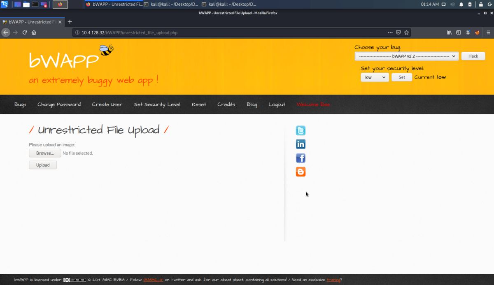Screen dimensions: 494x285
Task: Open the Credits menu item
Action: 226,104
